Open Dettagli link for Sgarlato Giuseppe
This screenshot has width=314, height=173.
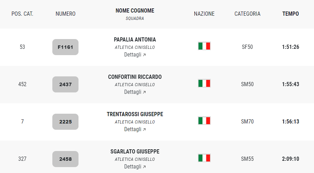pyautogui.click(x=135, y=167)
